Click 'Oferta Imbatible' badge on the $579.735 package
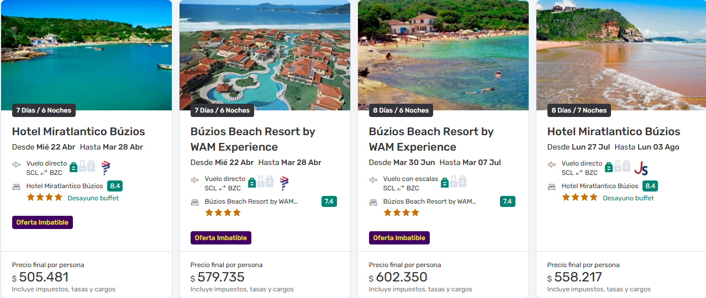This screenshot has height=298, width=706. [x=221, y=238]
